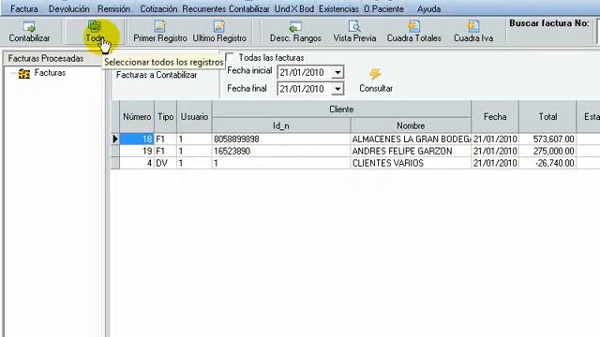
Task: Click Facturas a Contabilizar label
Action: [x=157, y=75]
